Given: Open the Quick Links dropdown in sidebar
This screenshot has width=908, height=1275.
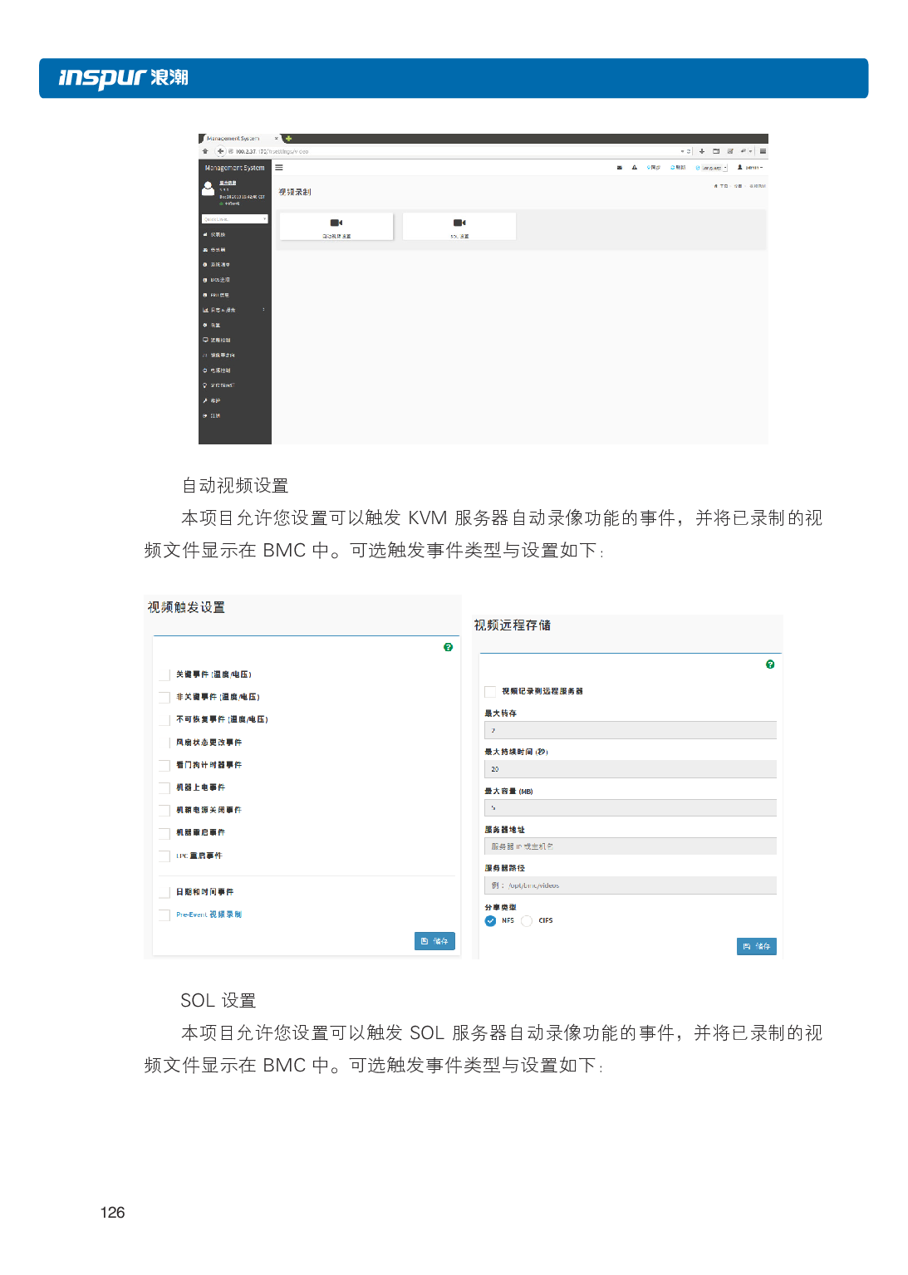Looking at the screenshot, I should (234, 219).
